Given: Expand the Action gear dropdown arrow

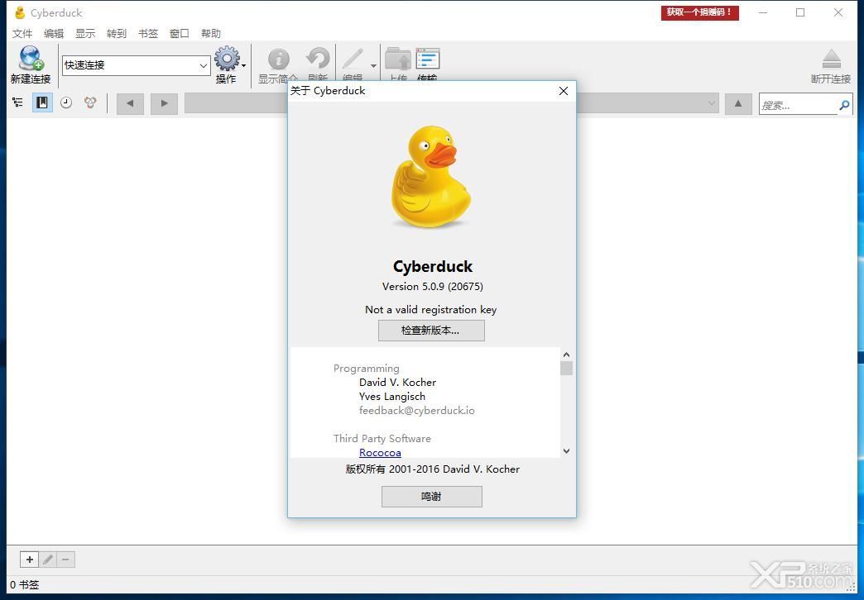Looking at the screenshot, I should click(244, 66).
